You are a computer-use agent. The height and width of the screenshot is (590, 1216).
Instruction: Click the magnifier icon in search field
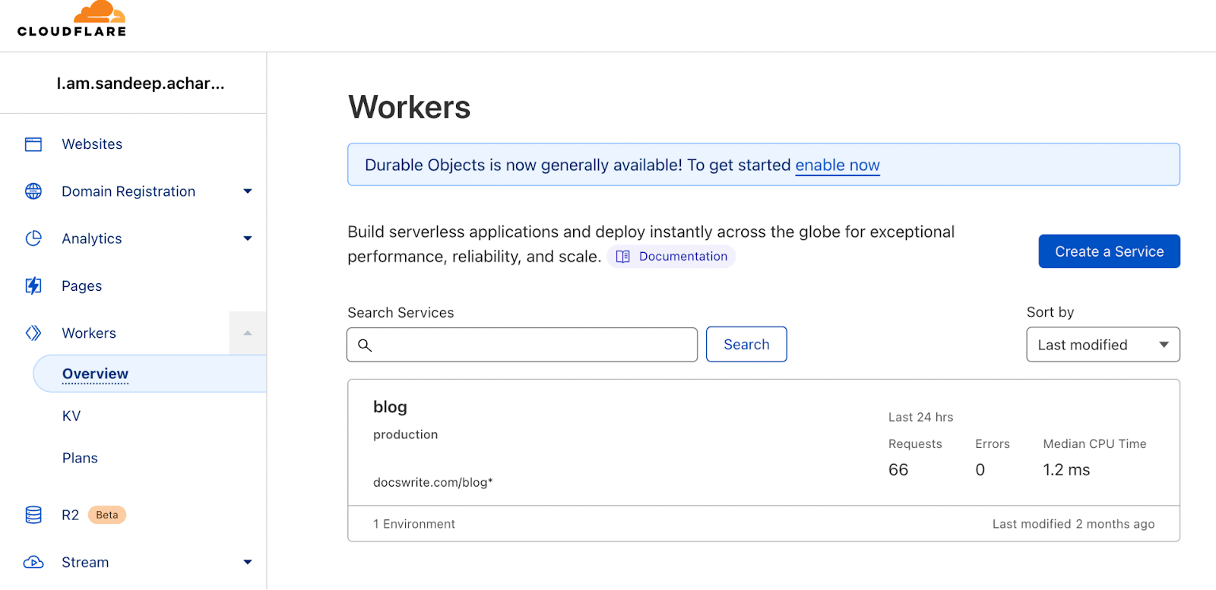[365, 345]
